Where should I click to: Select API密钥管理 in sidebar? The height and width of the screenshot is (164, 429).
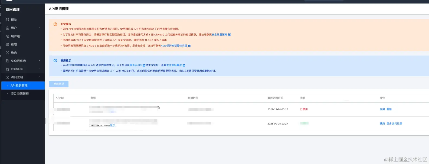click(x=23, y=86)
